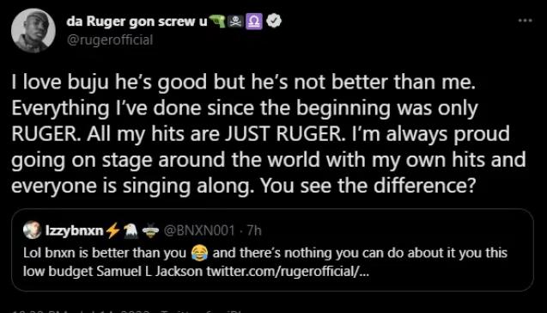Open the quoted tweet card from Izzybnxn

(x=272, y=249)
